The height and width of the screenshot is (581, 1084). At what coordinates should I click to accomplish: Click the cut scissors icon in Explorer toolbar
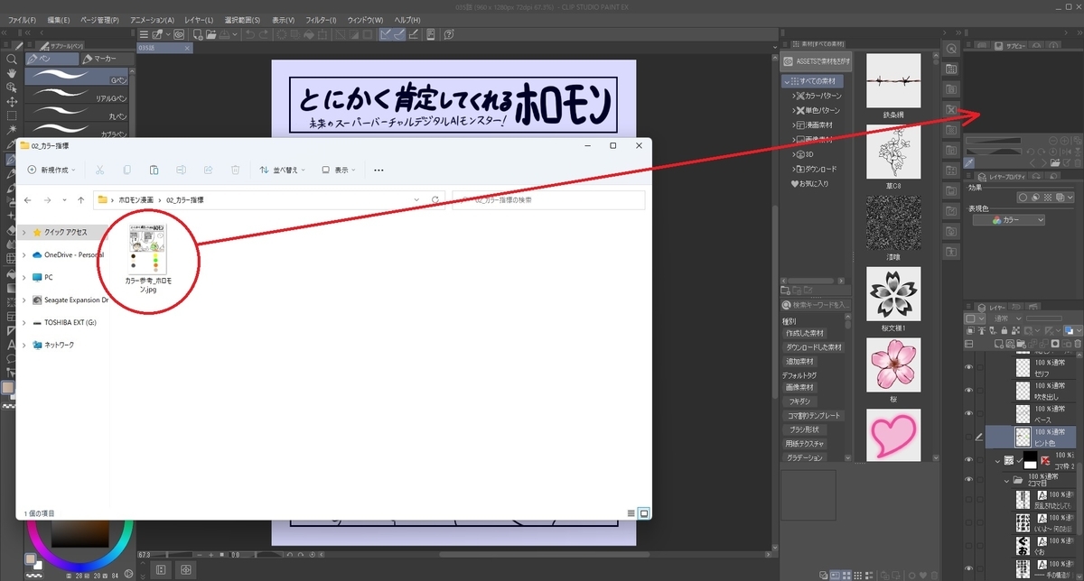coord(99,170)
